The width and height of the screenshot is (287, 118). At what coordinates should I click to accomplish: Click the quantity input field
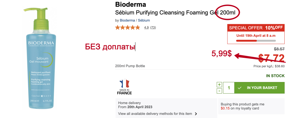tap(229, 88)
